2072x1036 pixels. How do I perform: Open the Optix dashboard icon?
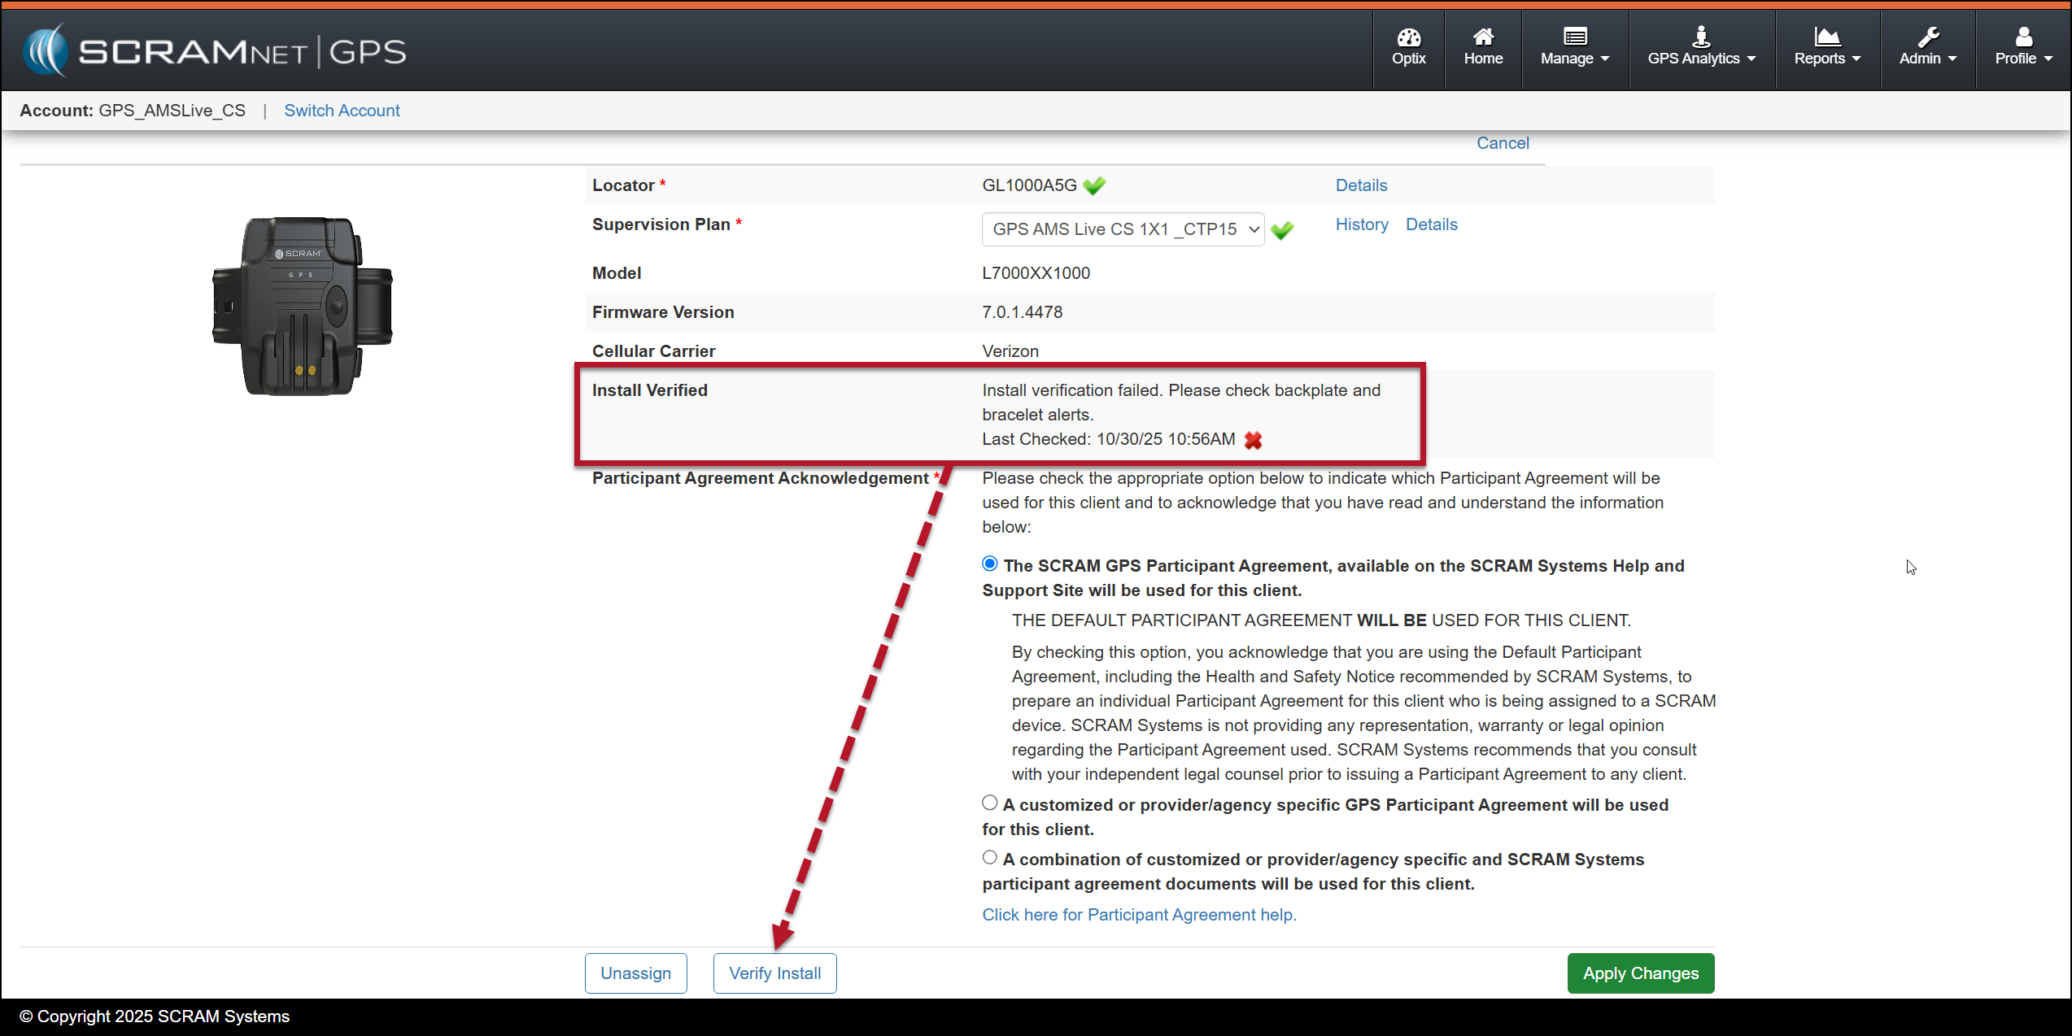coord(1408,37)
